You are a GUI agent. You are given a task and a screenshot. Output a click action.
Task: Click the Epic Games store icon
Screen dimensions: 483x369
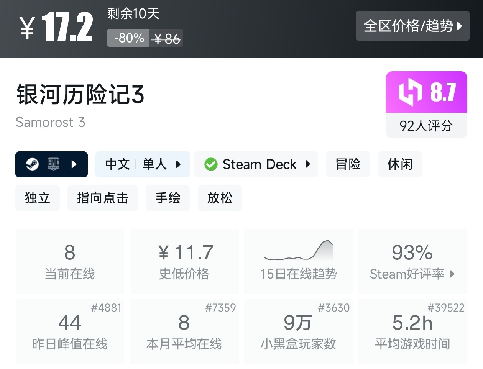pyautogui.click(x=53, y=164)
